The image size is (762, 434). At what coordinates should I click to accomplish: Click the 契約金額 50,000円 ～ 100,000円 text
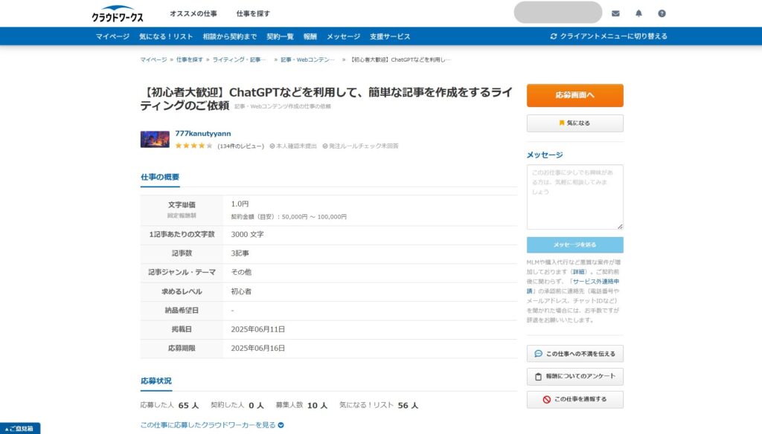pos(289,217)
